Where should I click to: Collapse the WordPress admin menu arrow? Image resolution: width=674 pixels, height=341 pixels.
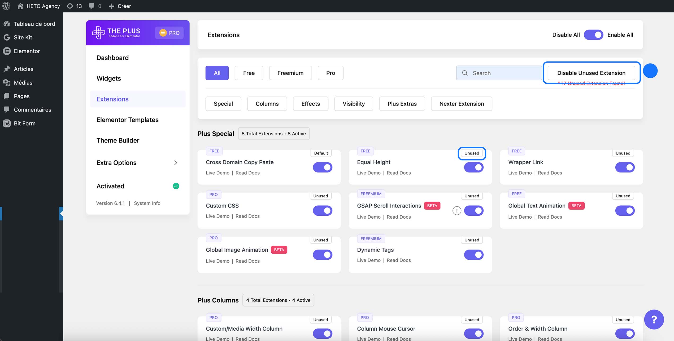pos(61,214)
